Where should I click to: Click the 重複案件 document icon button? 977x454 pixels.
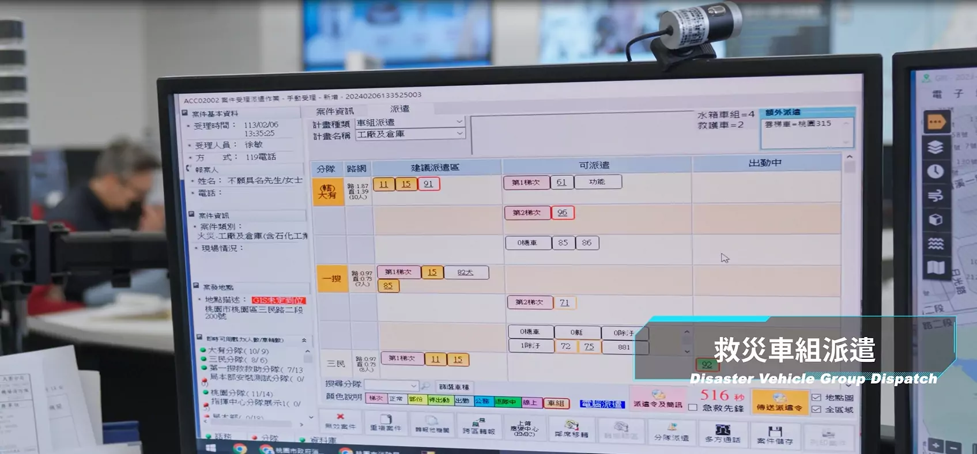[385, 423]
